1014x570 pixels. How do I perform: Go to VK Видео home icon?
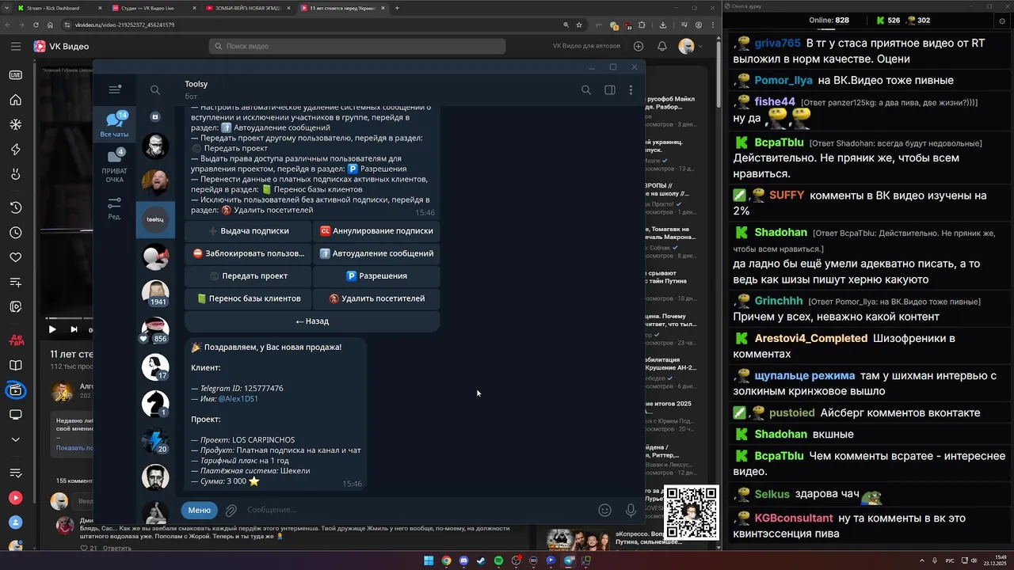coord(15,100)
